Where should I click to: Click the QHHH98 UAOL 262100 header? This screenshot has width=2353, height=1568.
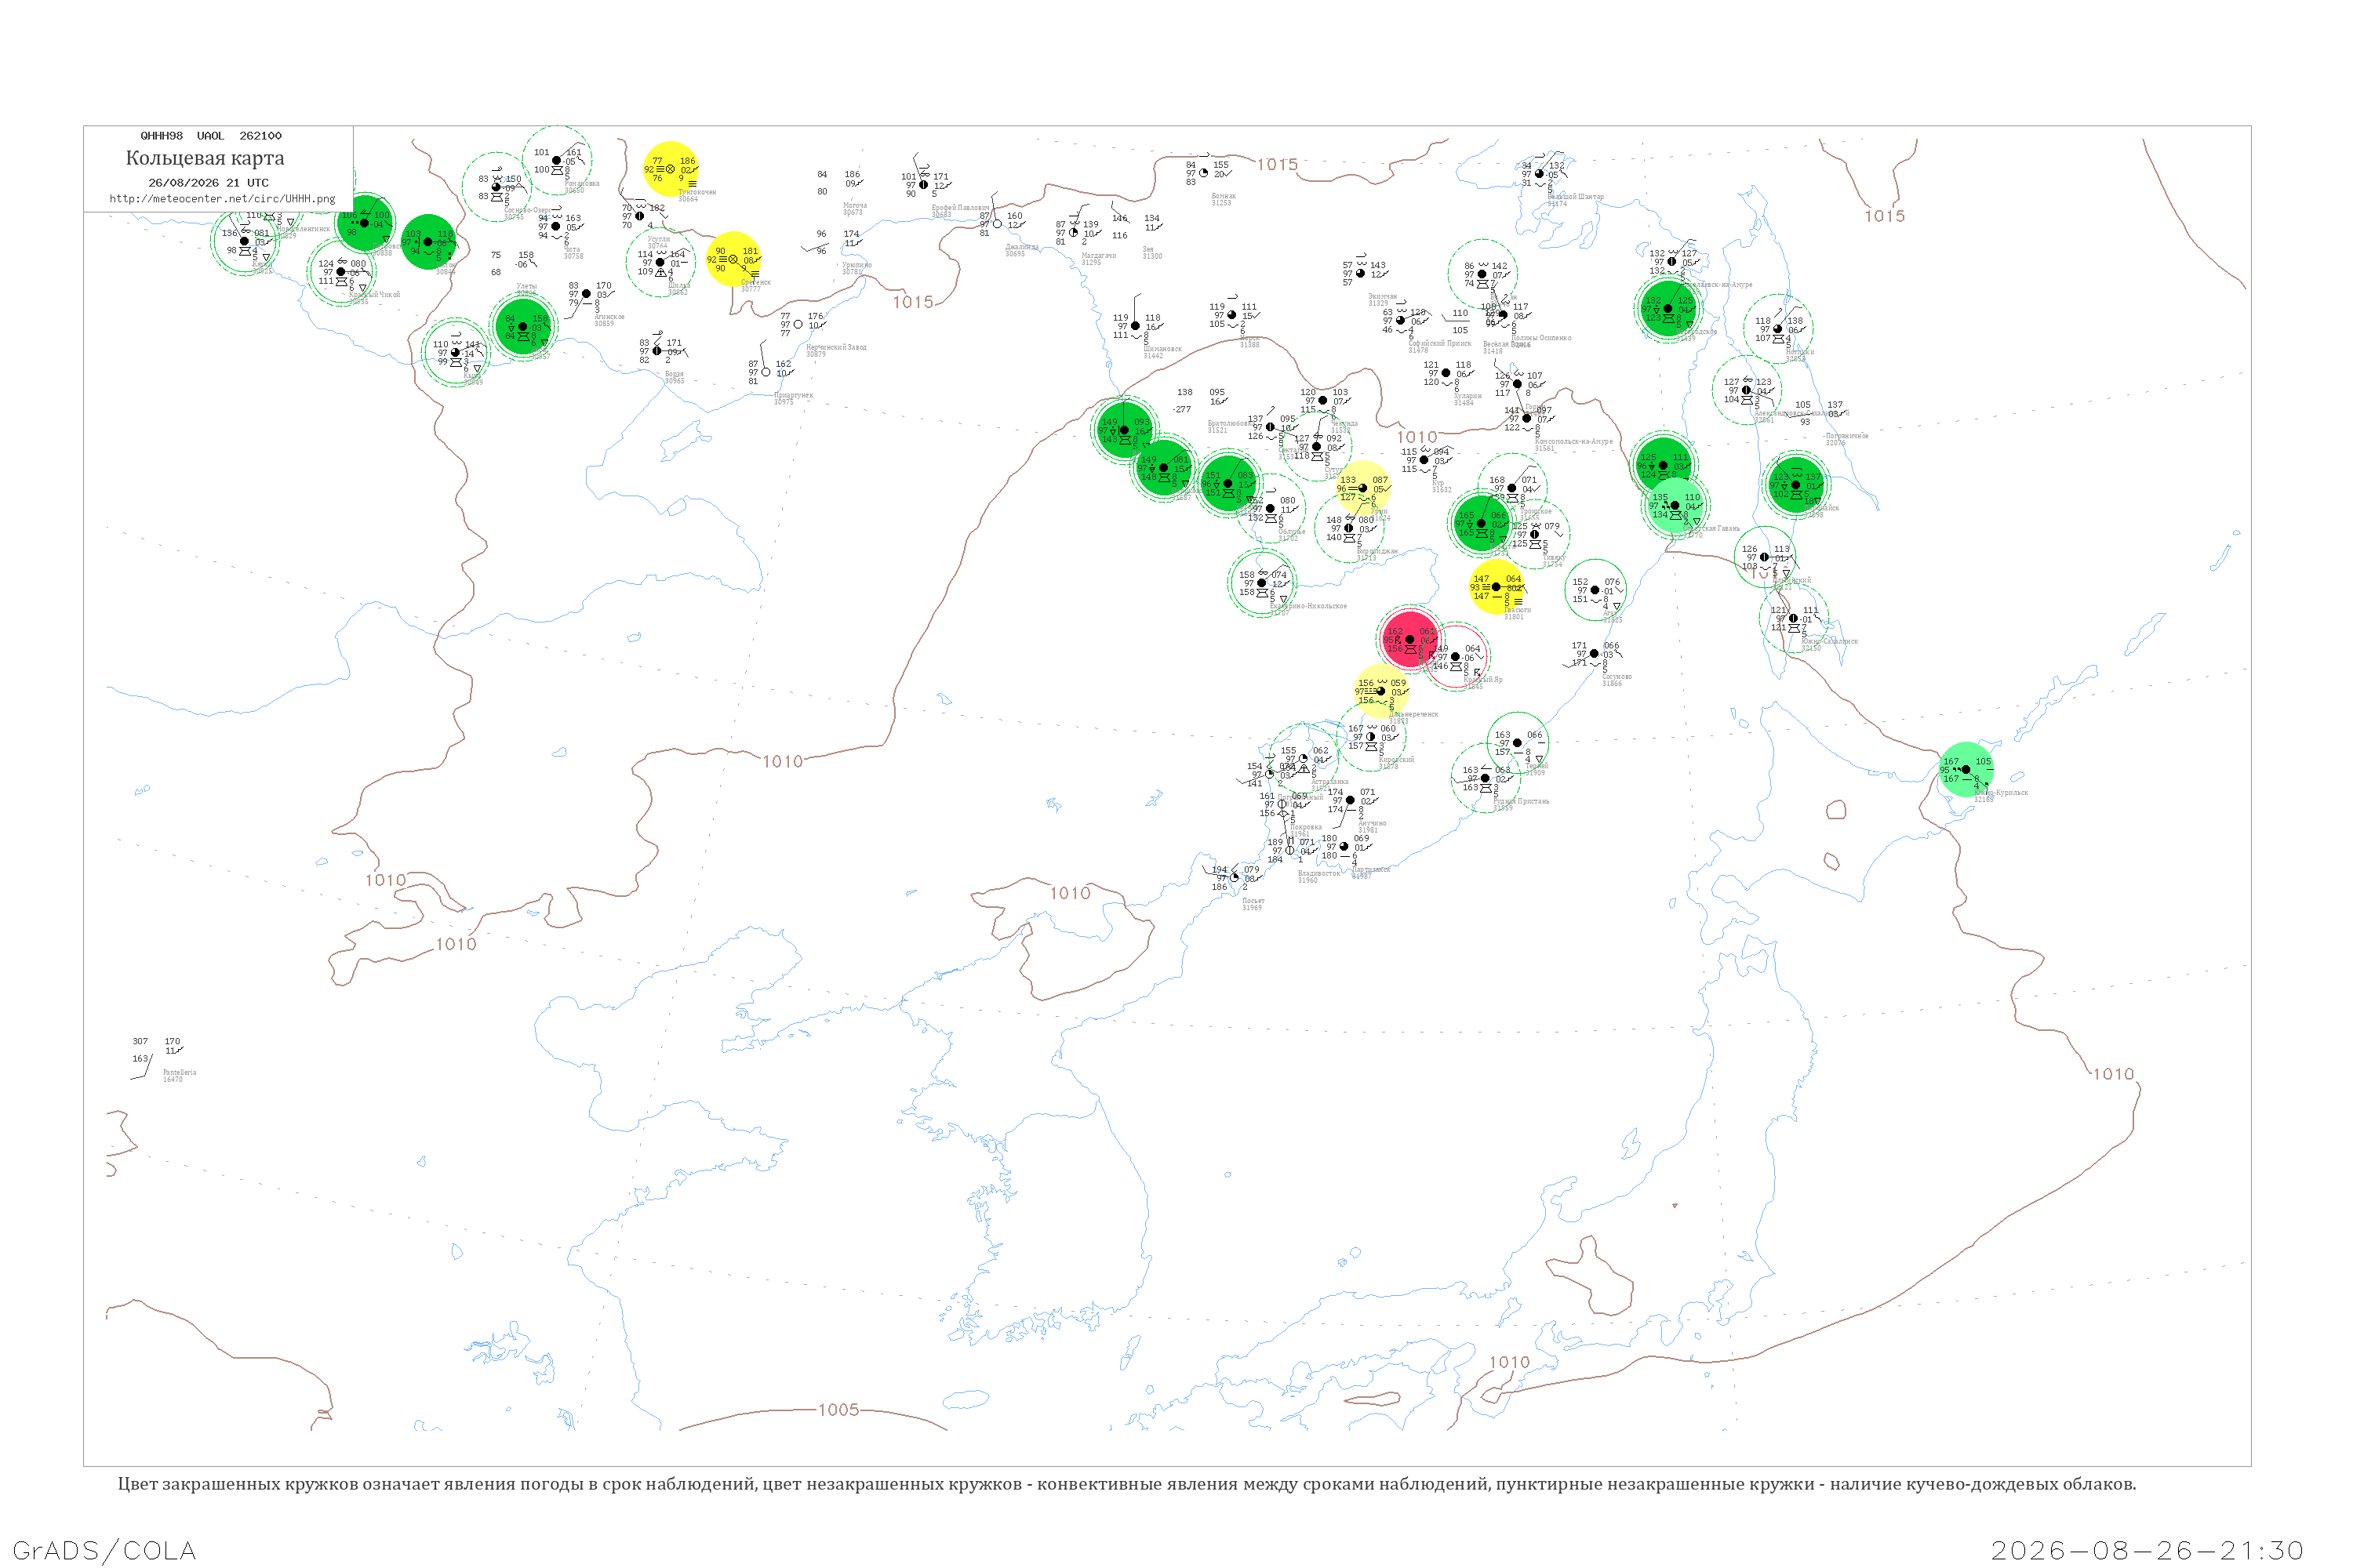(x=211, y=136)
